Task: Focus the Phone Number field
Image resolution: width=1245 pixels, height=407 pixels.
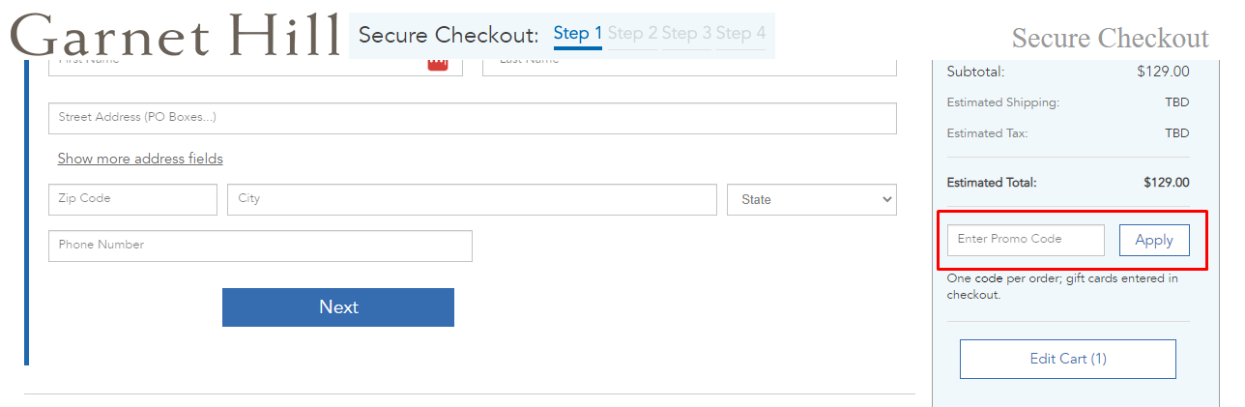Action: pos(260,246)
